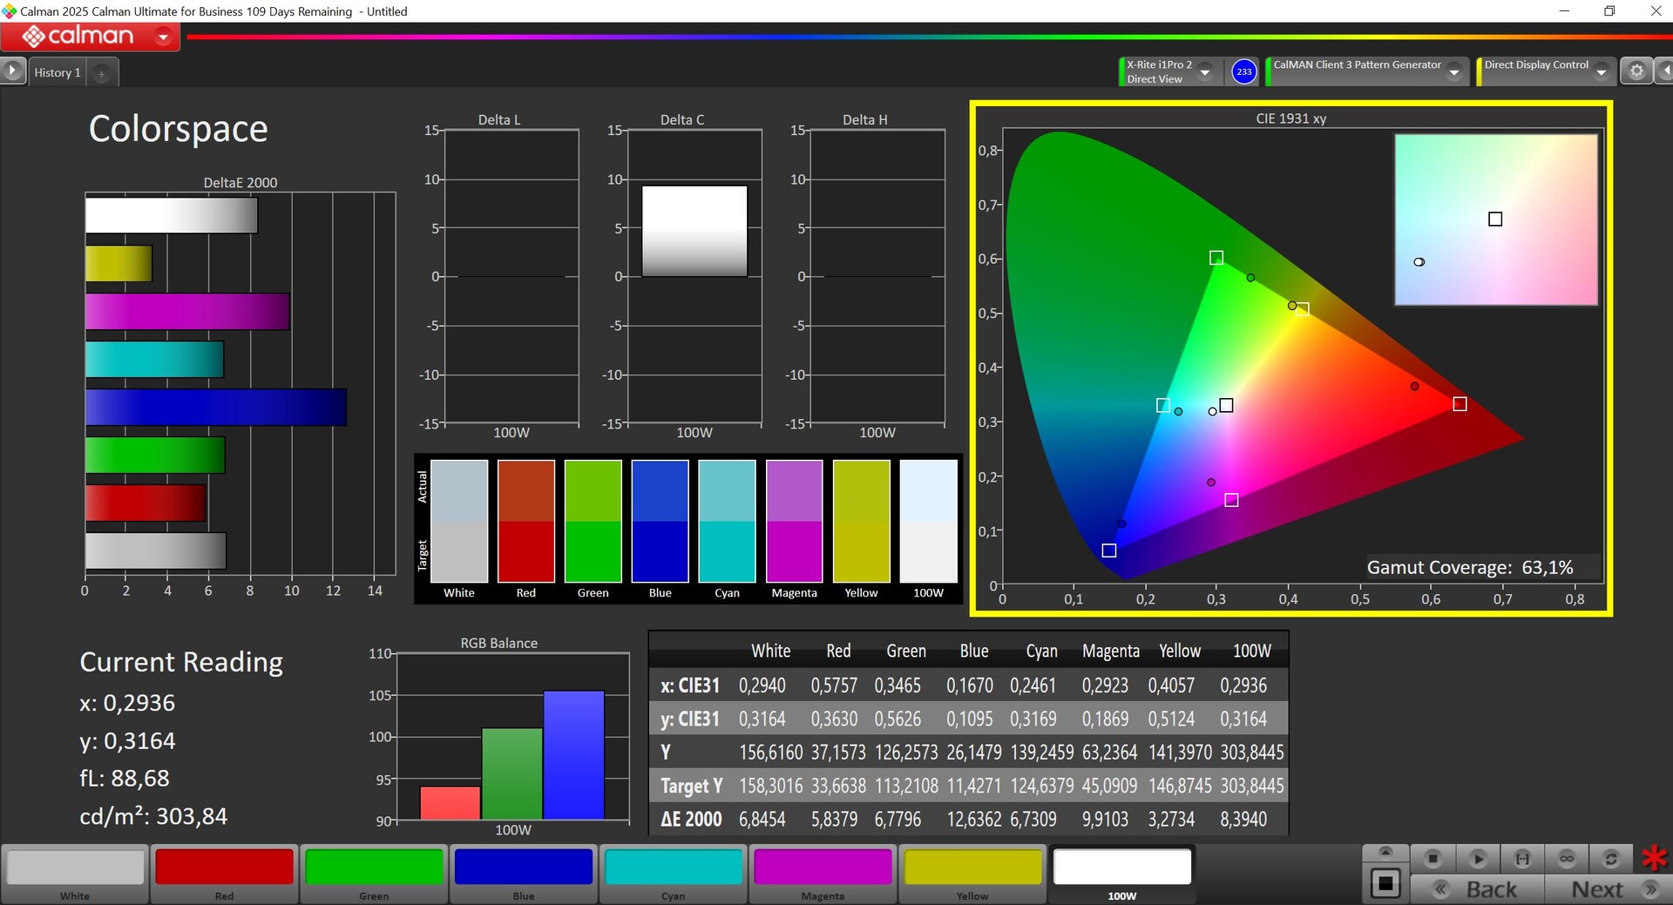The height and width of the screenshot is (905, 1673).
Task: Expand the left side panel arrow
Action: tap(12, 71)
